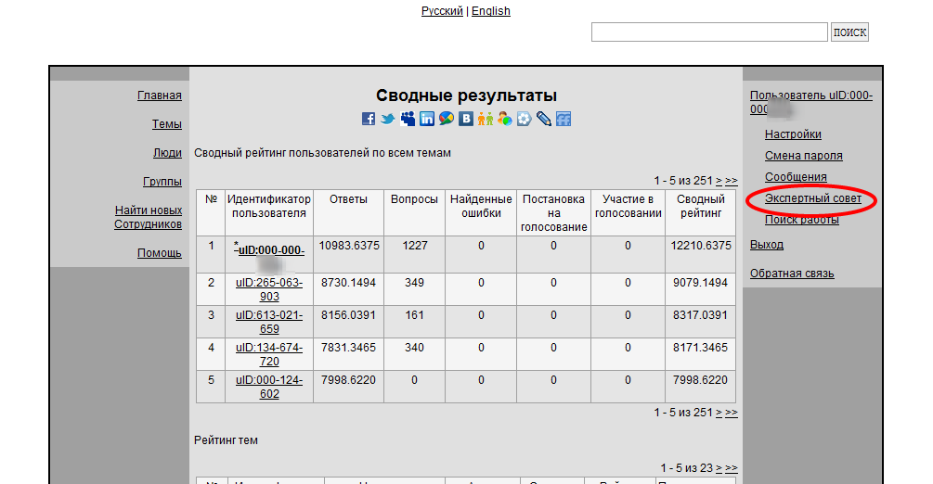Click into the search text field
Image resolution: width=933 pixels, height=484 pixels.
[x=708, y=32]
